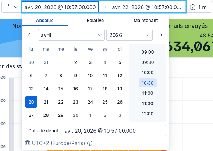Viewport: 213px width, 151px height.
Task: Click the timezone help question mark icon
Action: pos(90,143)
